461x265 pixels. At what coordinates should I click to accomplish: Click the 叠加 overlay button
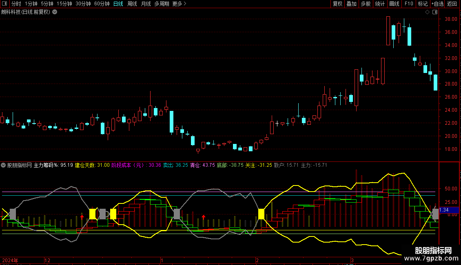tap(351, 4)
